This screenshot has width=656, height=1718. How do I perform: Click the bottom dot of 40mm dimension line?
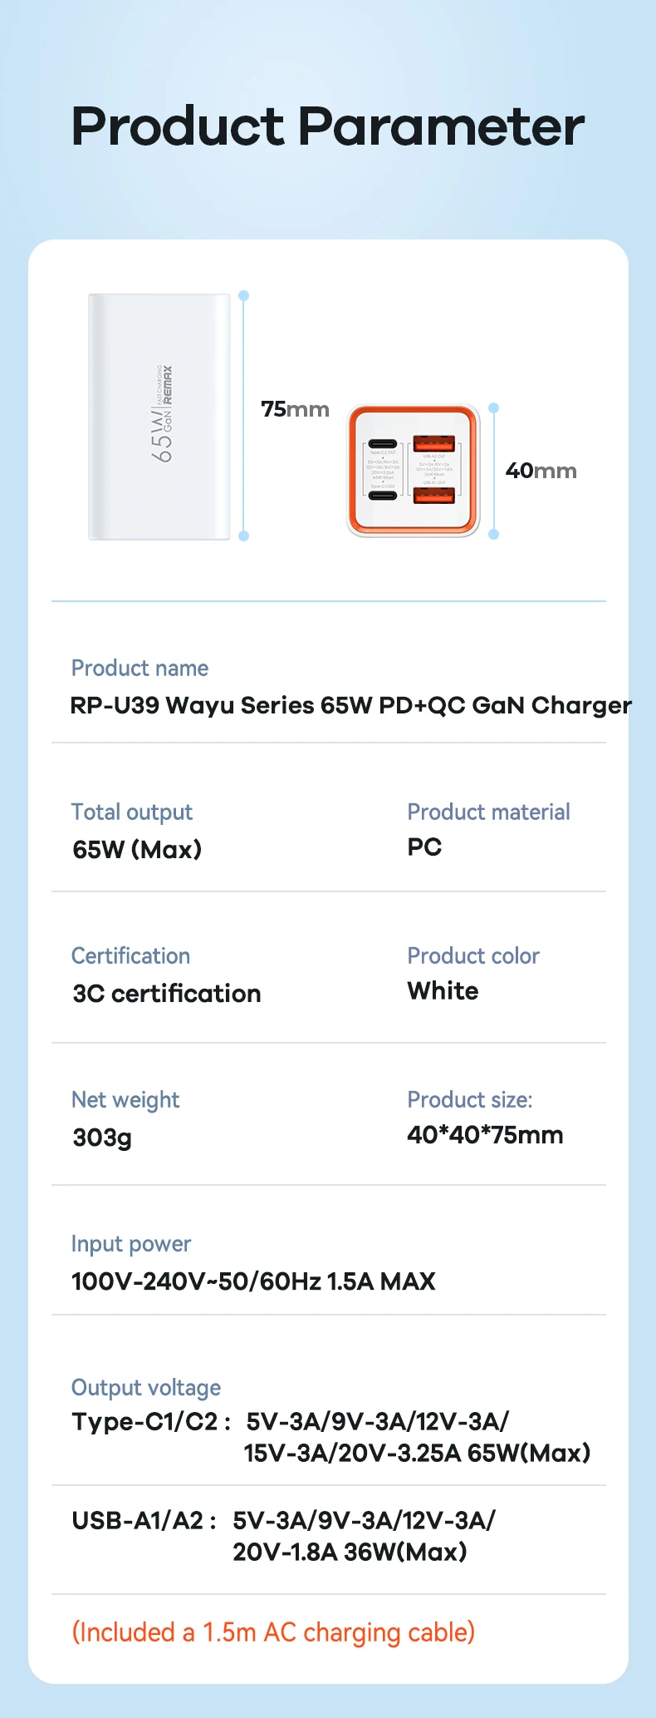click(x=494, y=534)
